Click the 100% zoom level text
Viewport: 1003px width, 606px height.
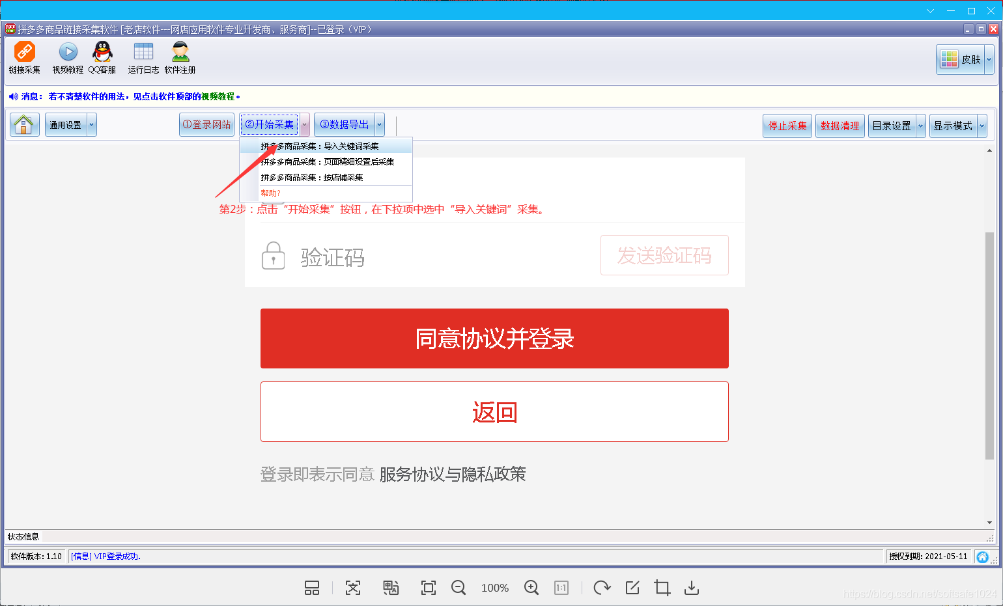coord(495,588)
